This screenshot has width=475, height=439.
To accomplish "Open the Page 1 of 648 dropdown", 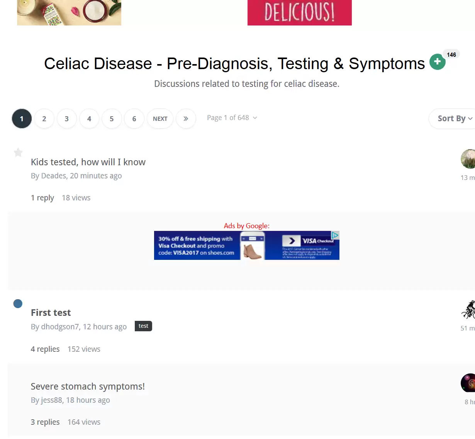I will coord(232,118).
